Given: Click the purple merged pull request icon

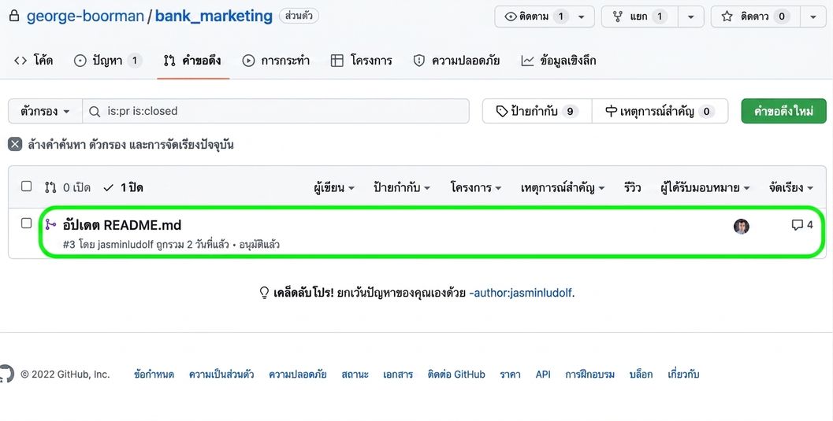Looking at the screenshot, I should tap(50, 225).
